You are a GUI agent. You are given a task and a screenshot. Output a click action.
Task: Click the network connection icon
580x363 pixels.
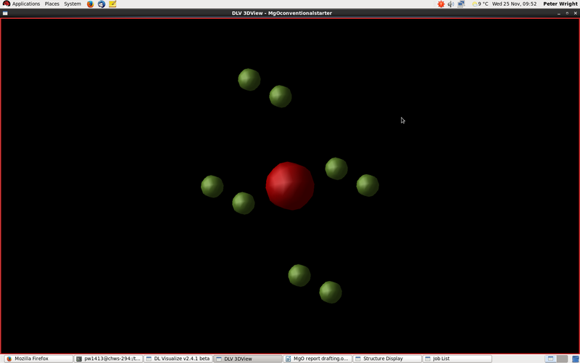click(x=461, y=4)
